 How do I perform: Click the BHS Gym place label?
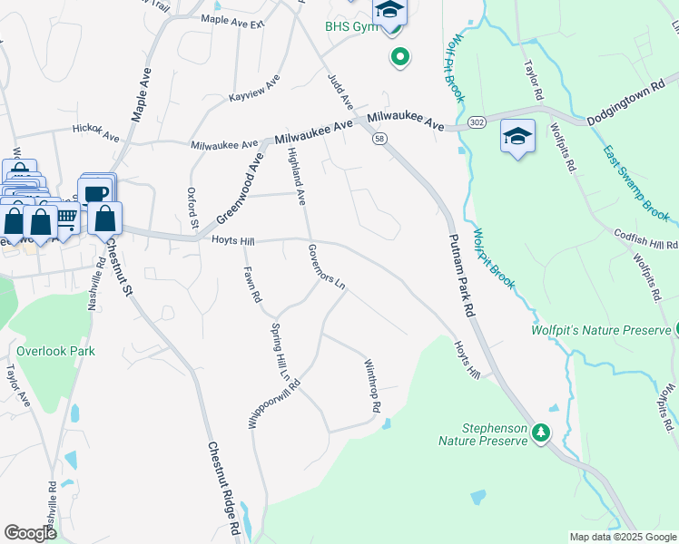(351, 26)
